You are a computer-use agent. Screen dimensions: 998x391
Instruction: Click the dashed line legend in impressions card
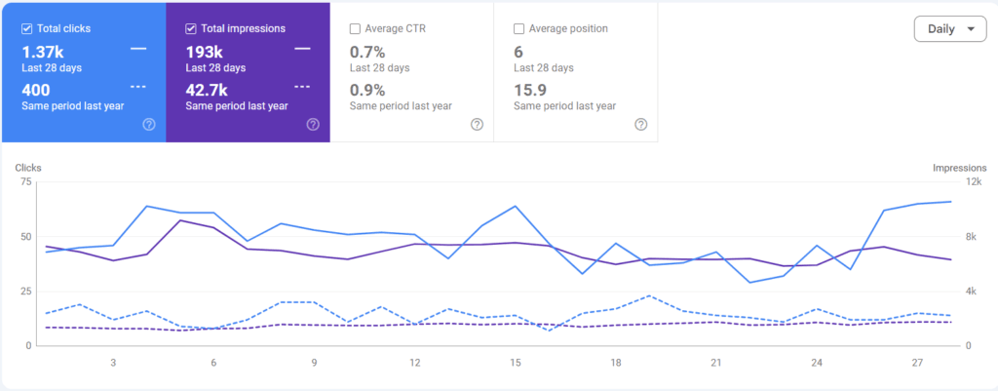[302, 87]
